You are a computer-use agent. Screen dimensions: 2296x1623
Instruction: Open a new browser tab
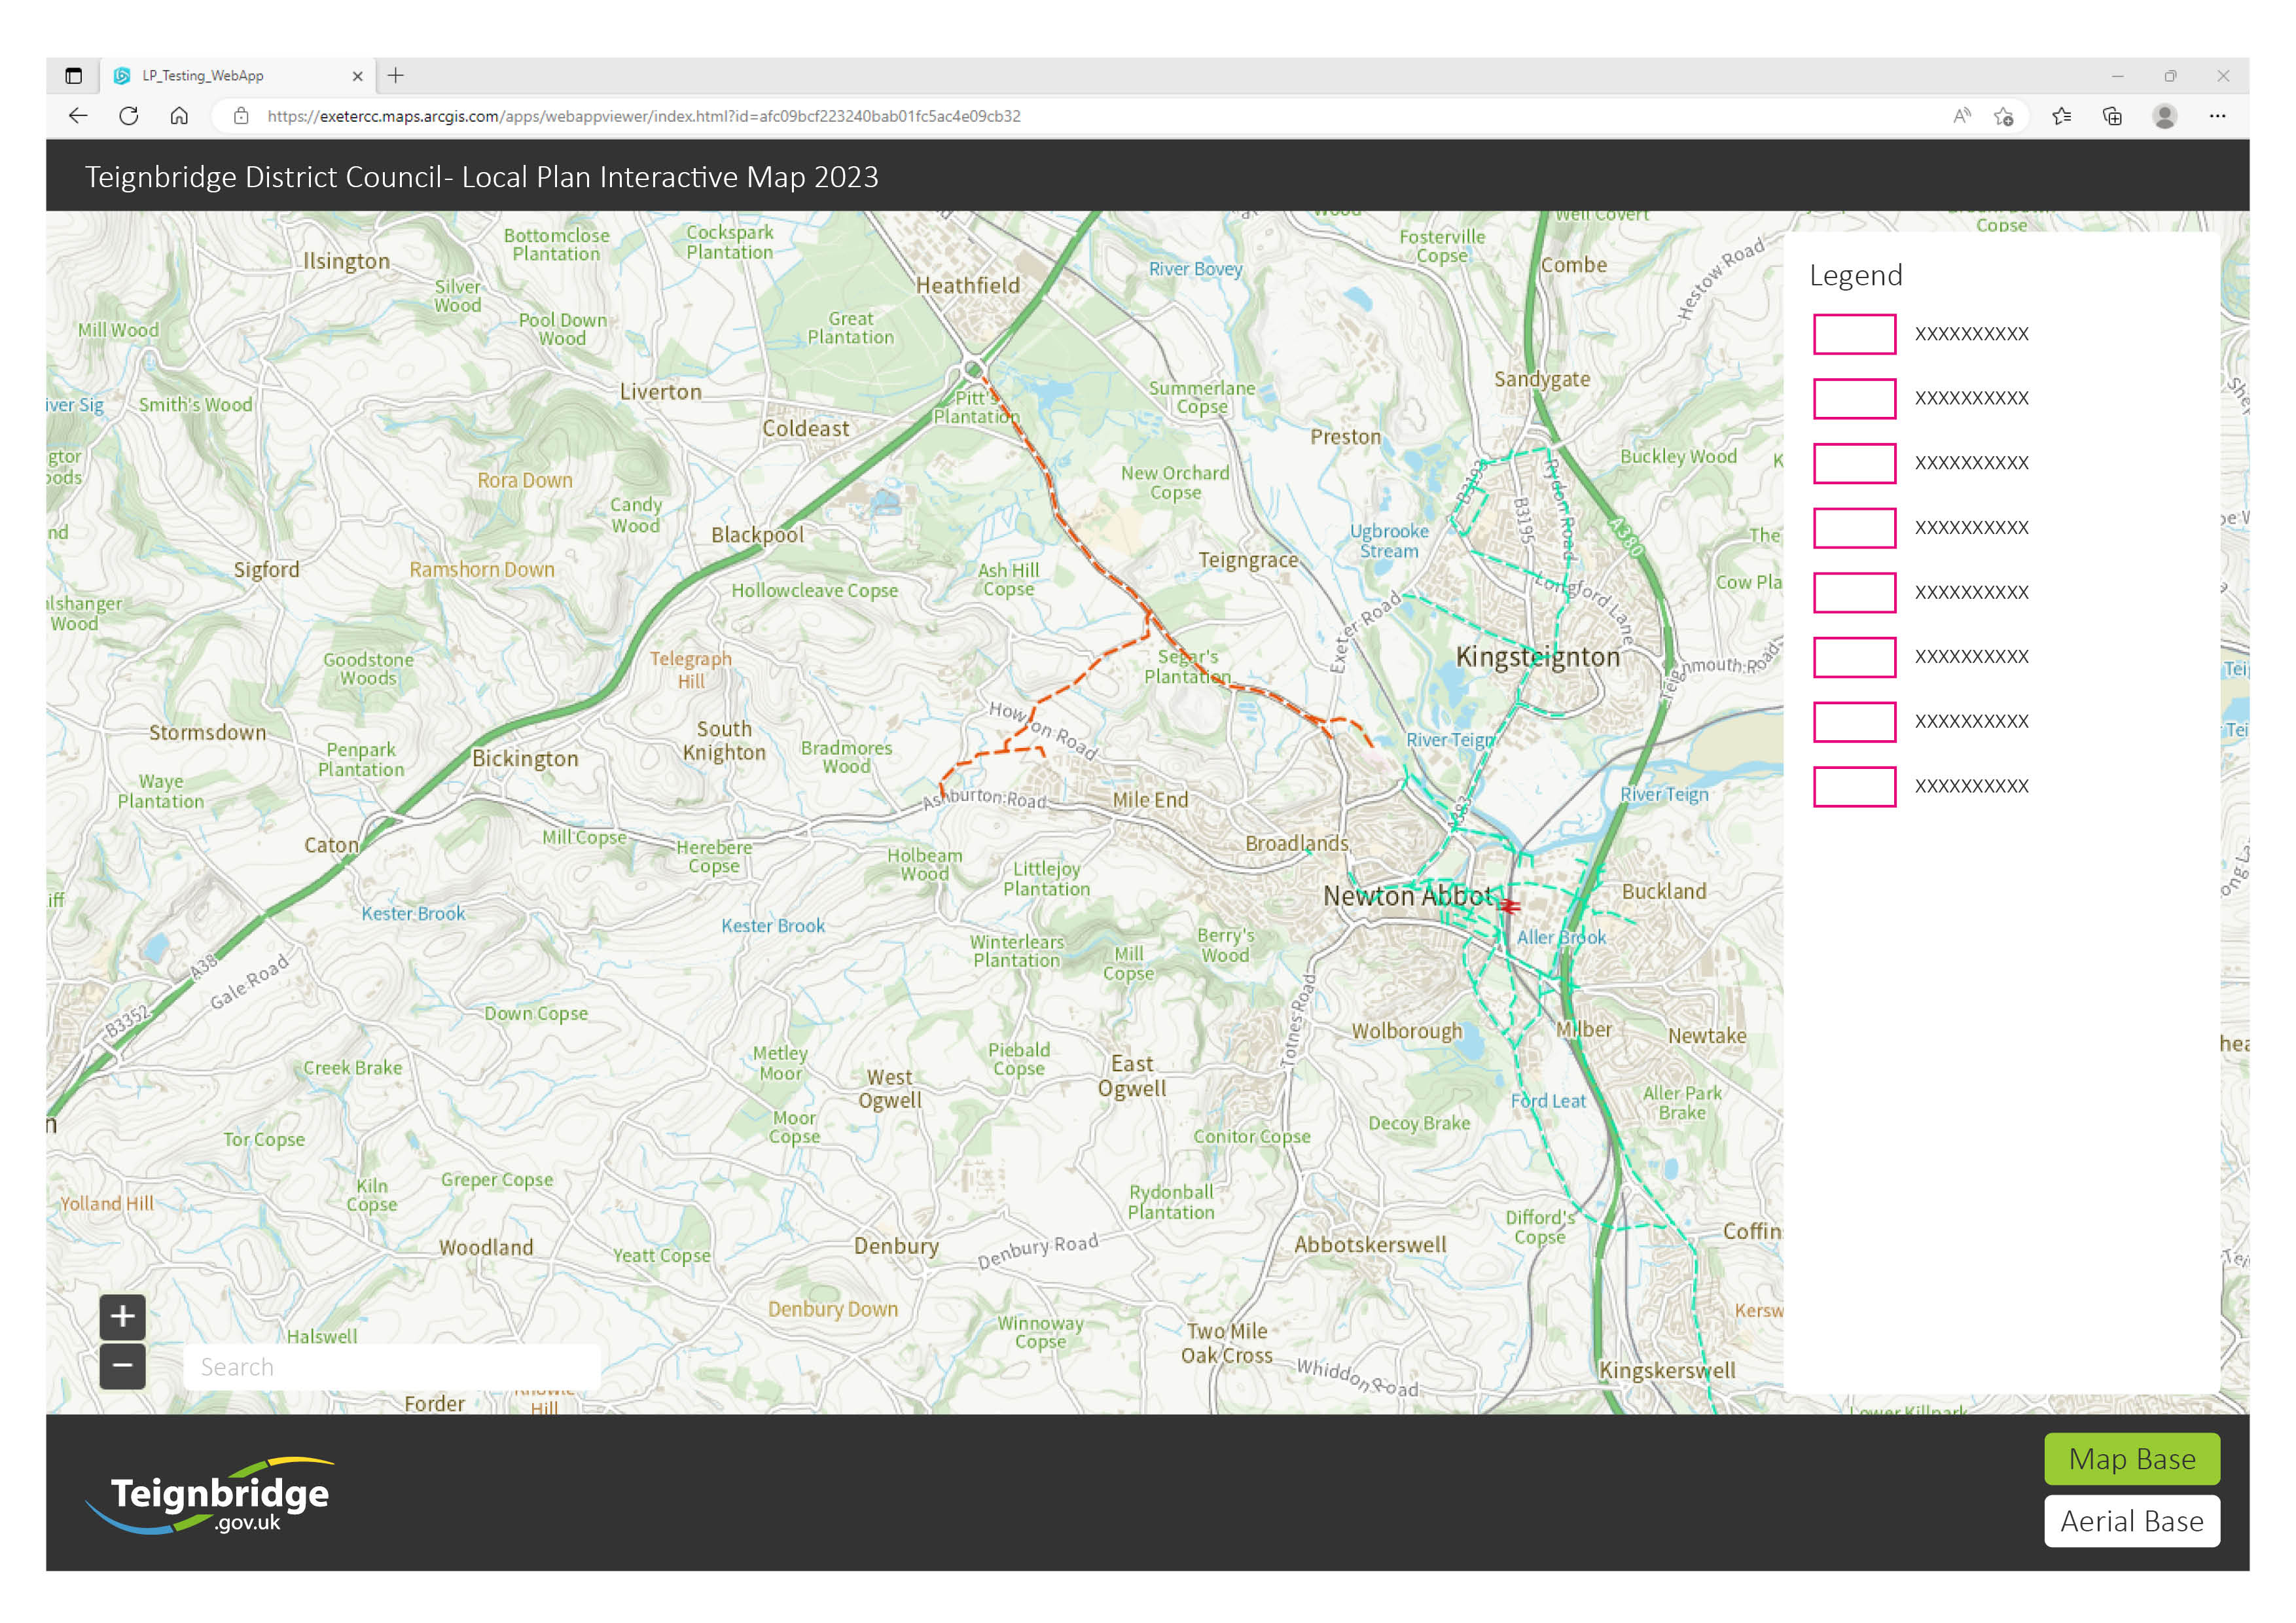pyautogui.click(x=395, y=75)
